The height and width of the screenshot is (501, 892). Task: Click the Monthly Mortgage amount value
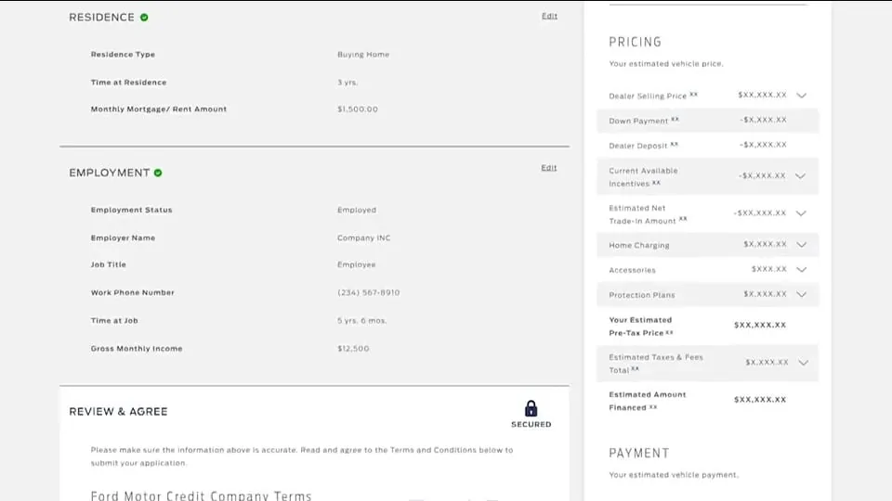point(357,109)
